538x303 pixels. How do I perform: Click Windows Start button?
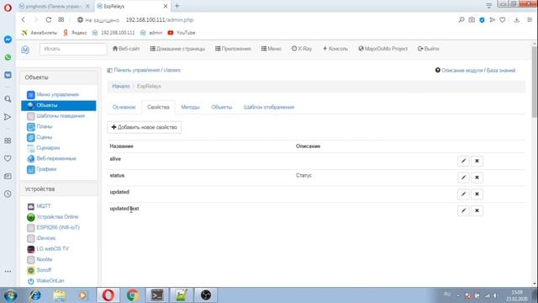(x=11, y=295)
